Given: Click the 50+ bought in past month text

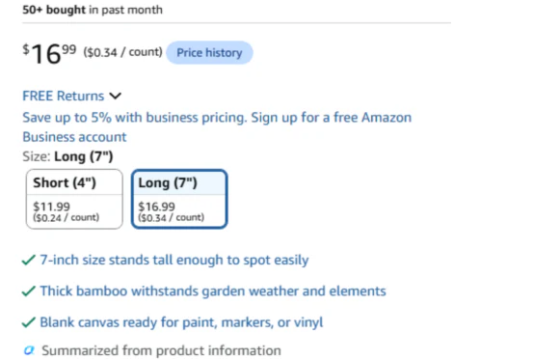Looking at the screenshot, I should pos(93,10).
